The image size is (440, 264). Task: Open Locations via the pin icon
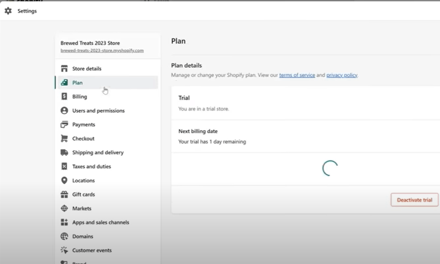tap(64, 180)
